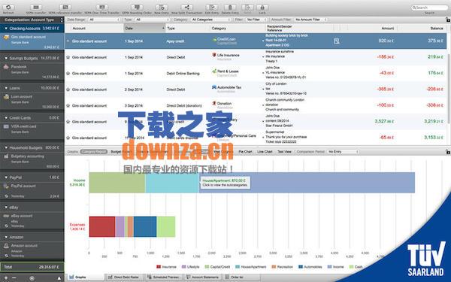This screenshot has width=451, height=282.
Task: Switch to Pie Chart view
Action: click(245, 152)
